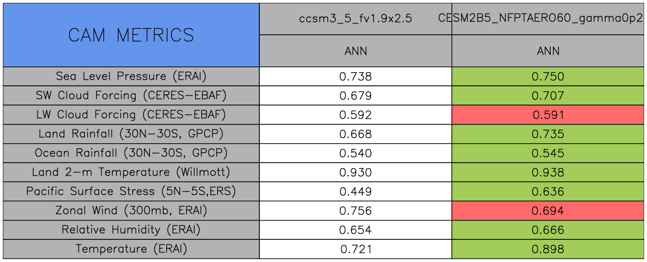This screenshot has height=262, width=647.
Task: Click ANN under the ccsm3_5_fv1.9x2.5 header
Action: (356, 51)
